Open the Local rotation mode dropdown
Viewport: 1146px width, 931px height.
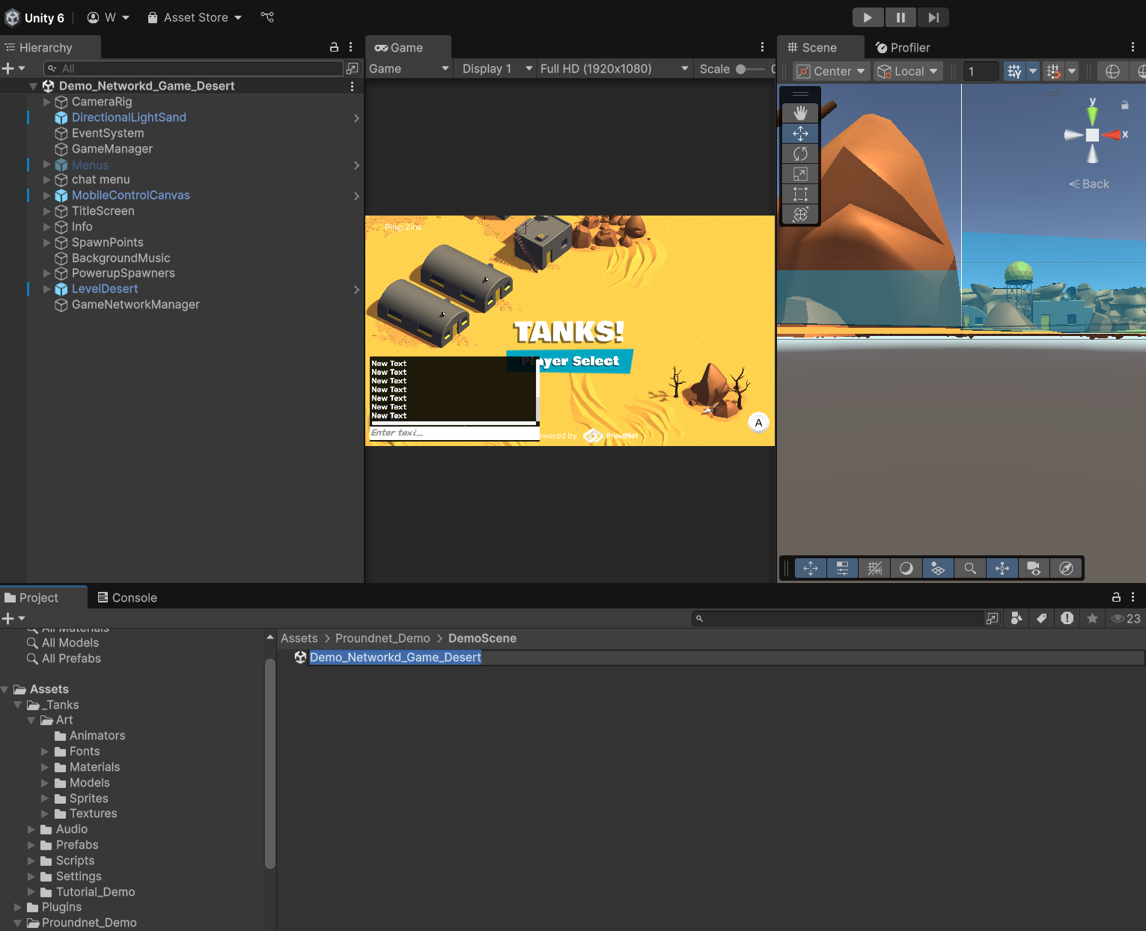[907, 71]
